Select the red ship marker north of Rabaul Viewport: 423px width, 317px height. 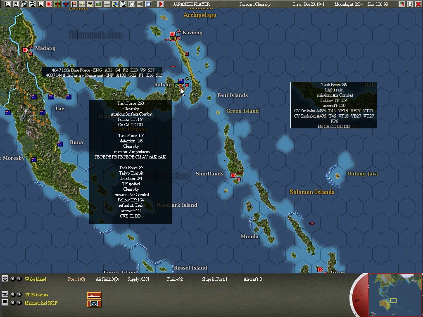[173, 66]
